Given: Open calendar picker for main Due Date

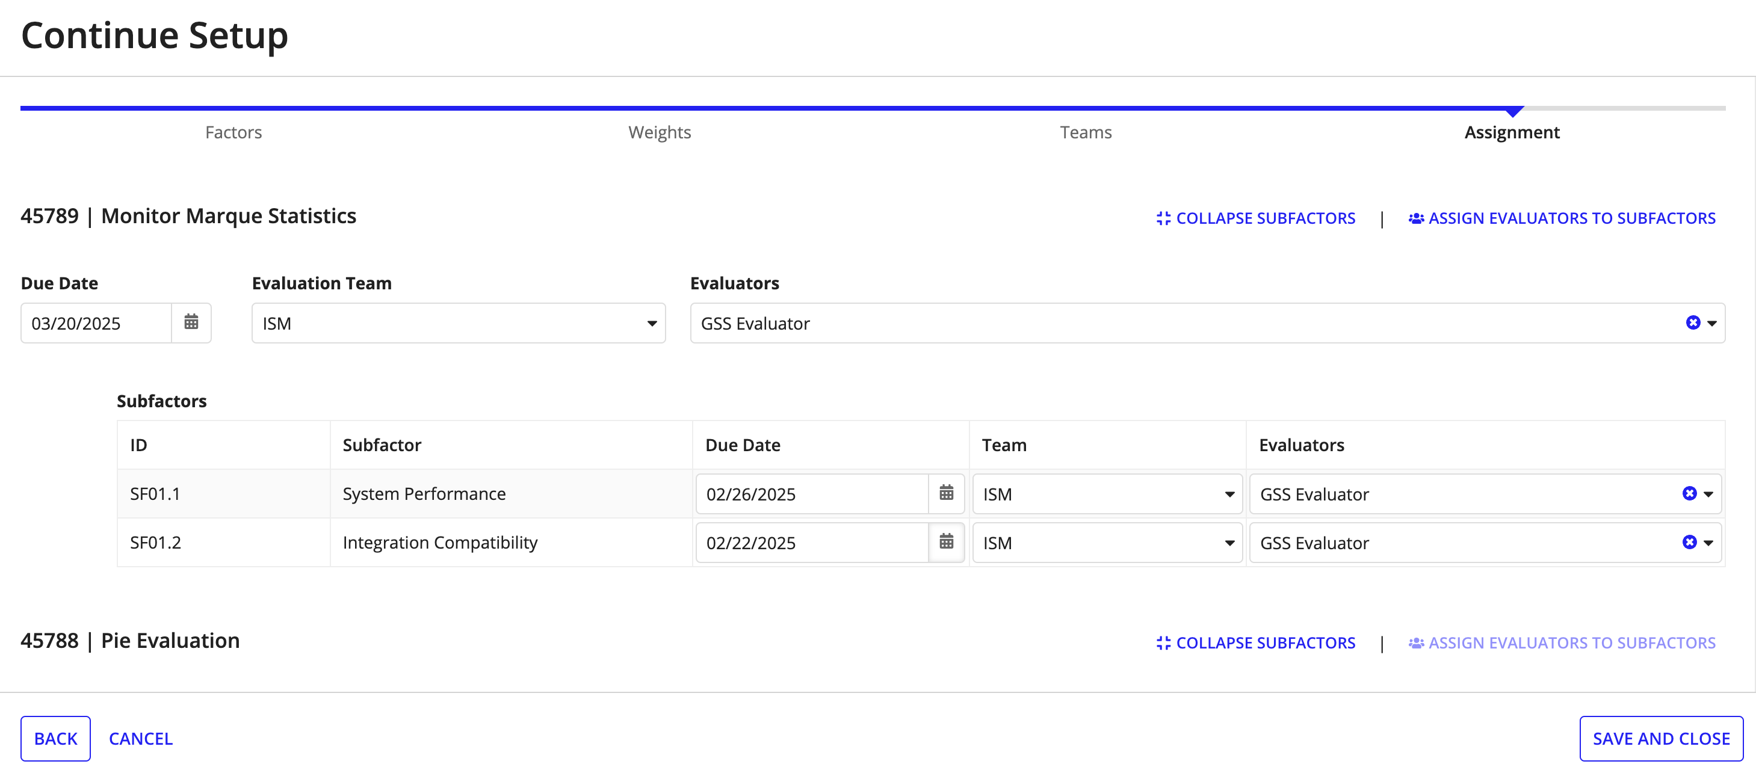Looking at the screenshot, I should (191, 322).
